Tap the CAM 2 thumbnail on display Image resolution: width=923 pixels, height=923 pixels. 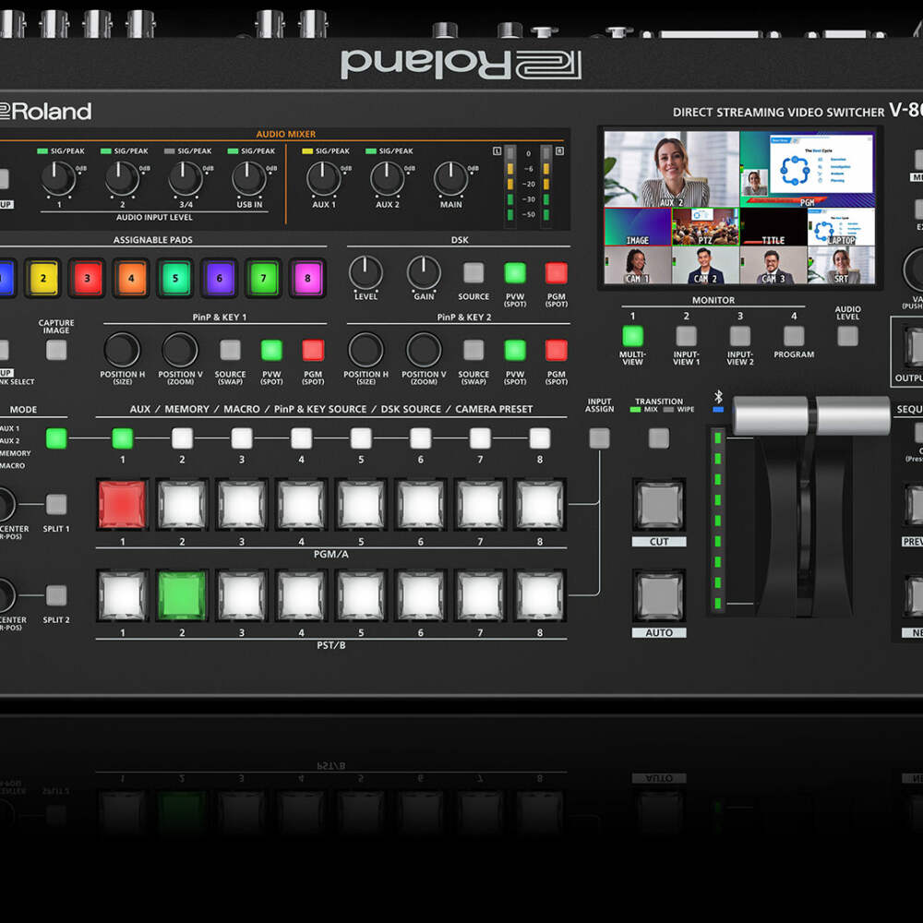(706, 265)
